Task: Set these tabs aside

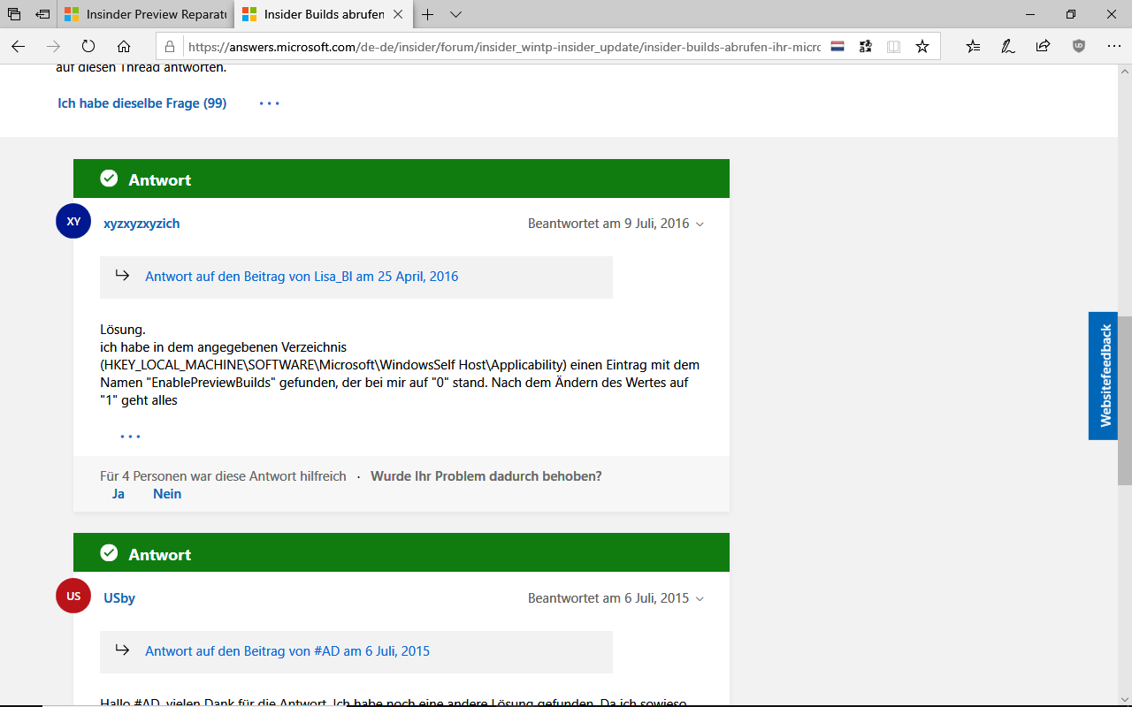Action: (42, 14)
